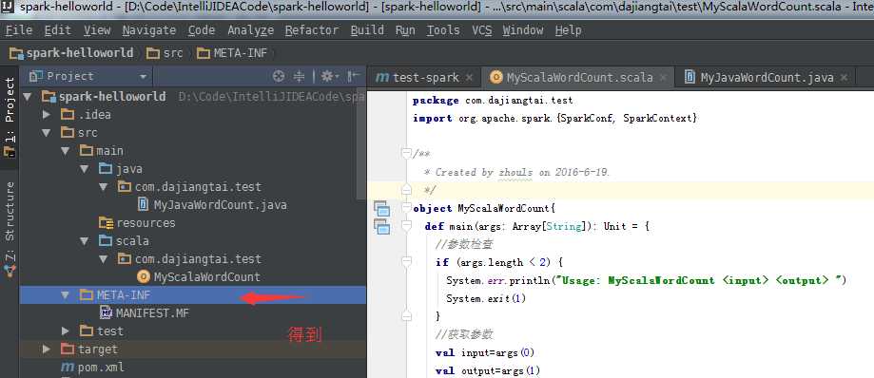The height and width of the screenshot is (378, 874).
Task: Click the gutter icon beside def main
Action: (381, 227)
